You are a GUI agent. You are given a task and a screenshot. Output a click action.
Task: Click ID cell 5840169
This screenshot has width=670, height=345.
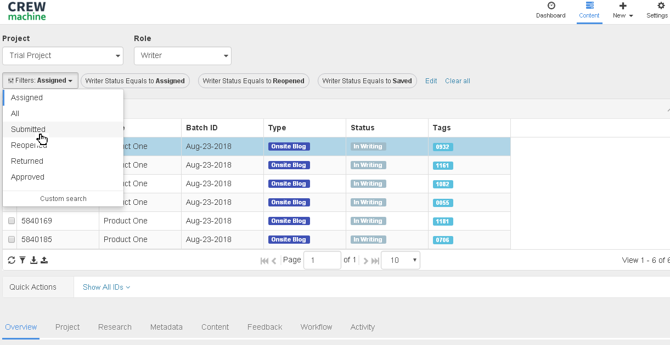click(x=58, y=221)
